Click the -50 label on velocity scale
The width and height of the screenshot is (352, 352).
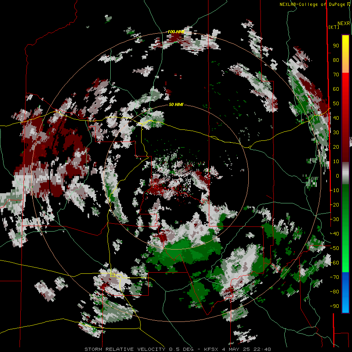(x=335, y=248)
